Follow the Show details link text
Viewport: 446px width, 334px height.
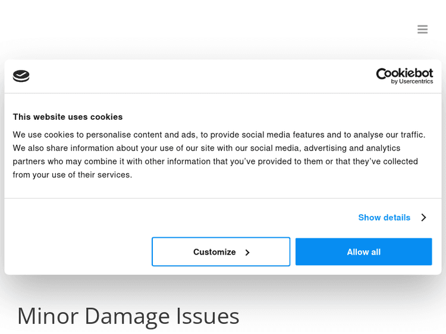384,218
